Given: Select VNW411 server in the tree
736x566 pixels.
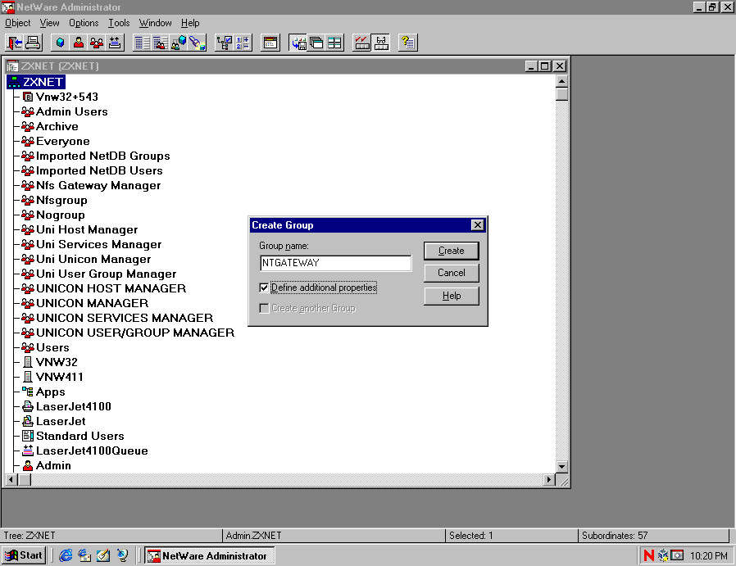Looking at the screenshot, I should click(60, 377).
